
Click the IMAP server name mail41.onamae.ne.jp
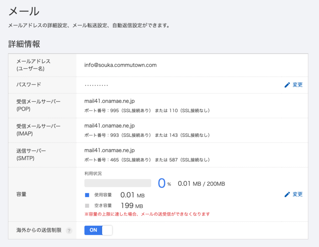coord(110,126)
